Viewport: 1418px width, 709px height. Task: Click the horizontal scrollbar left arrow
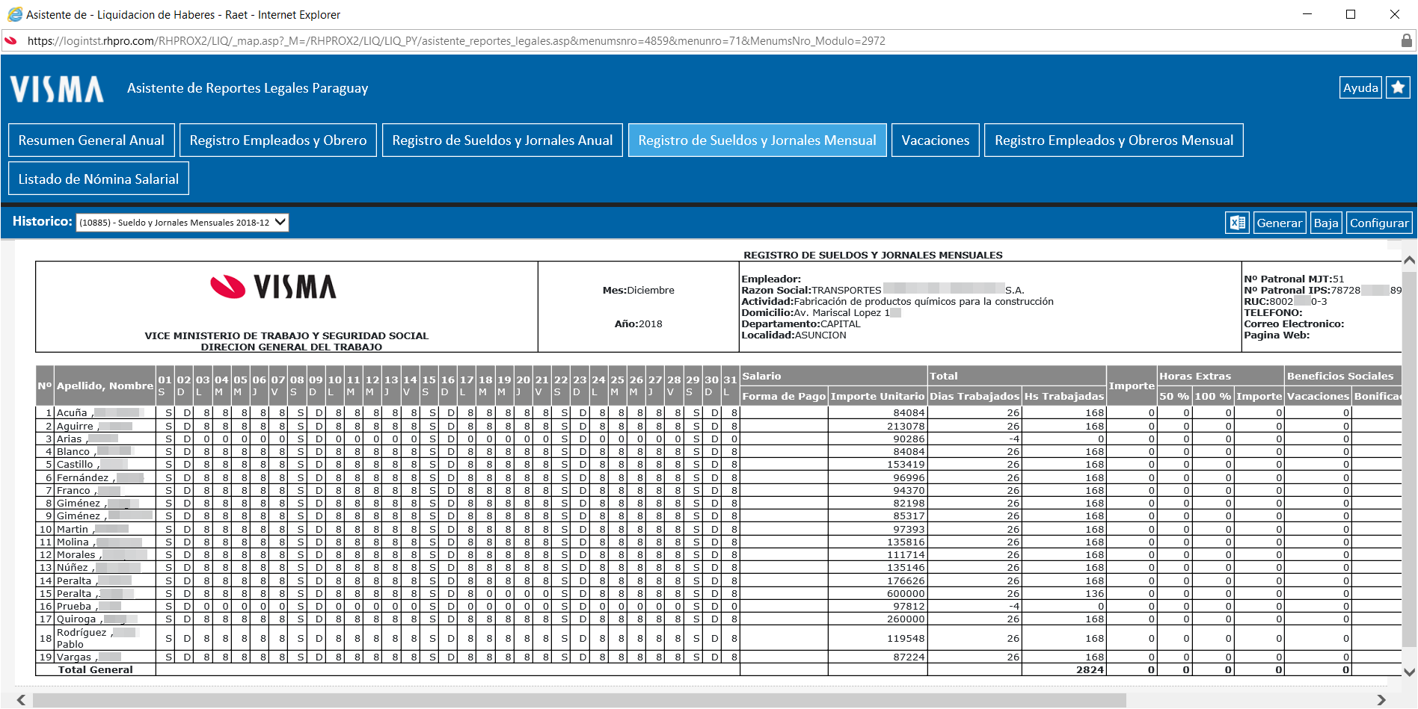pos(22,700)
